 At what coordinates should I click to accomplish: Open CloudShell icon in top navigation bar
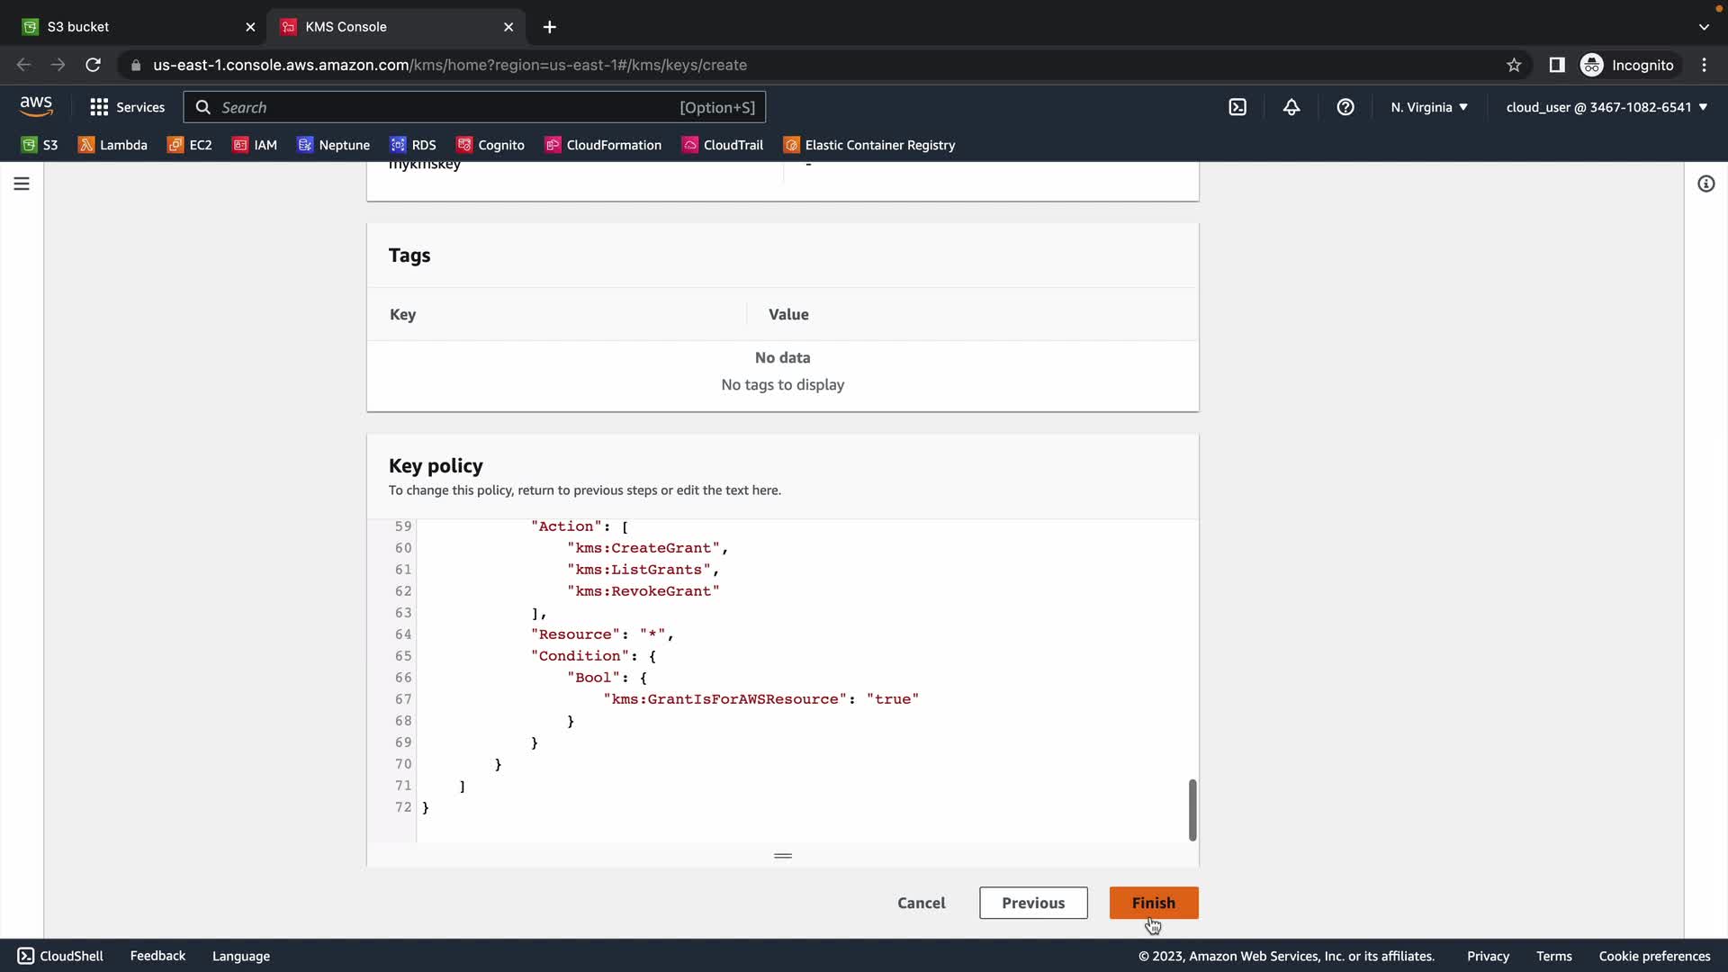(1237, 107)
